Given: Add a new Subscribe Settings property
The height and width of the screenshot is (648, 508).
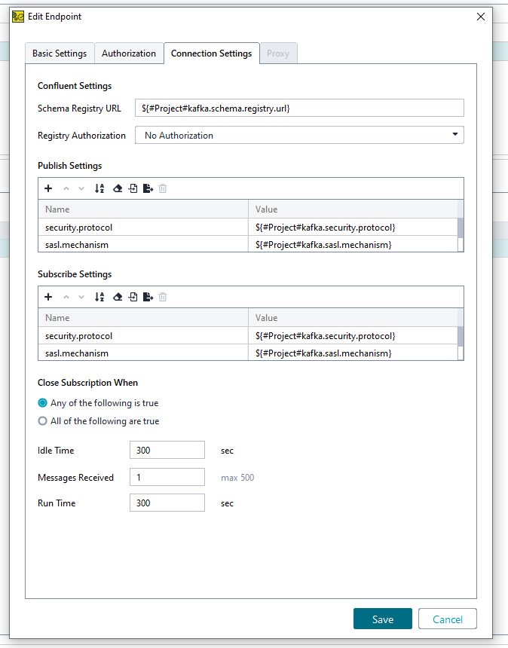Looking at the screenshot, I should point(48,297).
